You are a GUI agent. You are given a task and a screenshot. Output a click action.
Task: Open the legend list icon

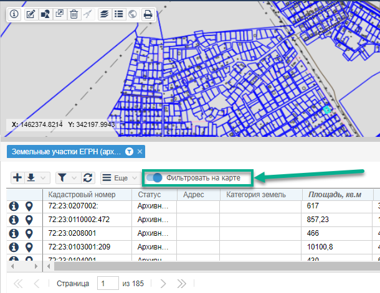119,14
